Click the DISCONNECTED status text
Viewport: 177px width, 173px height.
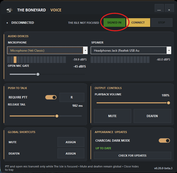tap(23, 23)
